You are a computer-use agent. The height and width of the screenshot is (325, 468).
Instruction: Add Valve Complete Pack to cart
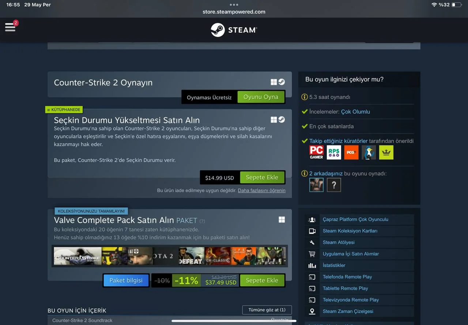click(x=262, y=280)
